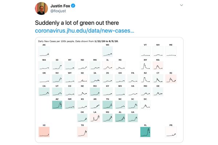Select the CA state chart tile
Image resolution: width=218 pixels, height=145 pixels.
pos(44,92)
